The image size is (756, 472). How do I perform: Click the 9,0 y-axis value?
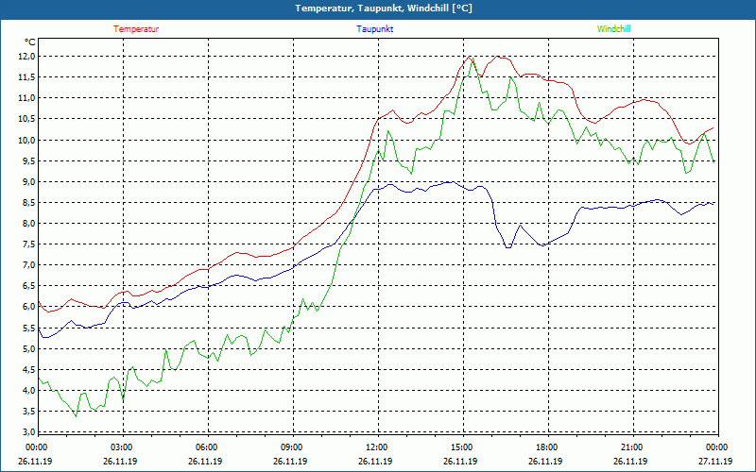pyautogui.click(x=29, y=181)
